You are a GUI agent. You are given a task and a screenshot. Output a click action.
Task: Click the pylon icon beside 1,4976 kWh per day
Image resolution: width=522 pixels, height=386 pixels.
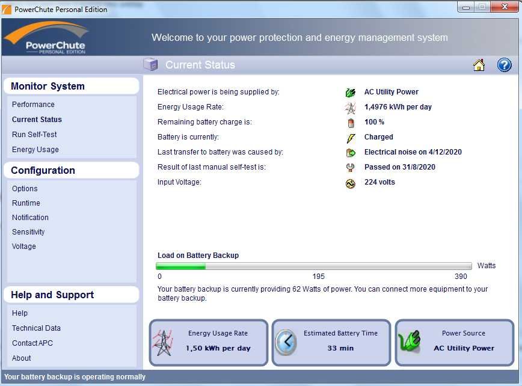tap(350, 107)
